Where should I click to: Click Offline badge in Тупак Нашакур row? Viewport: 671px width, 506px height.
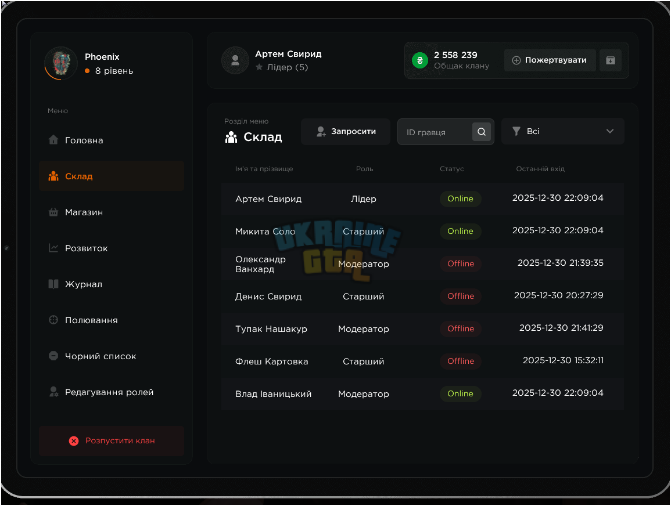pyautogui.click(x=461, y=328)
